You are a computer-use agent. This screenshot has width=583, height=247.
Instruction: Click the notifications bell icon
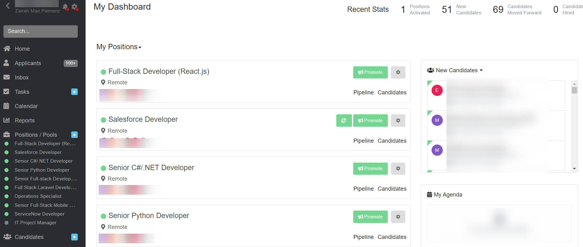coord(65,7)
